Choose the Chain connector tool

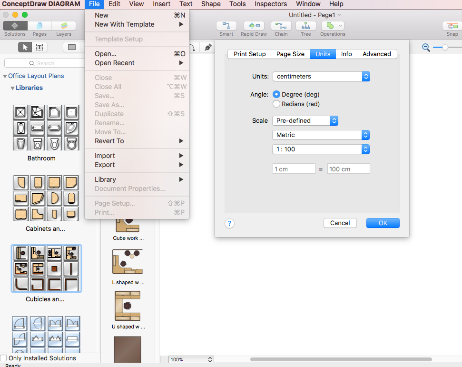coord(281,26)
